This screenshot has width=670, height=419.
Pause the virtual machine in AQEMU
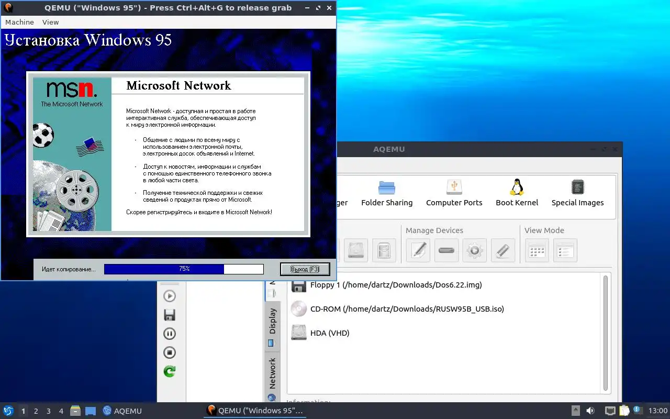tap(170, 334)
